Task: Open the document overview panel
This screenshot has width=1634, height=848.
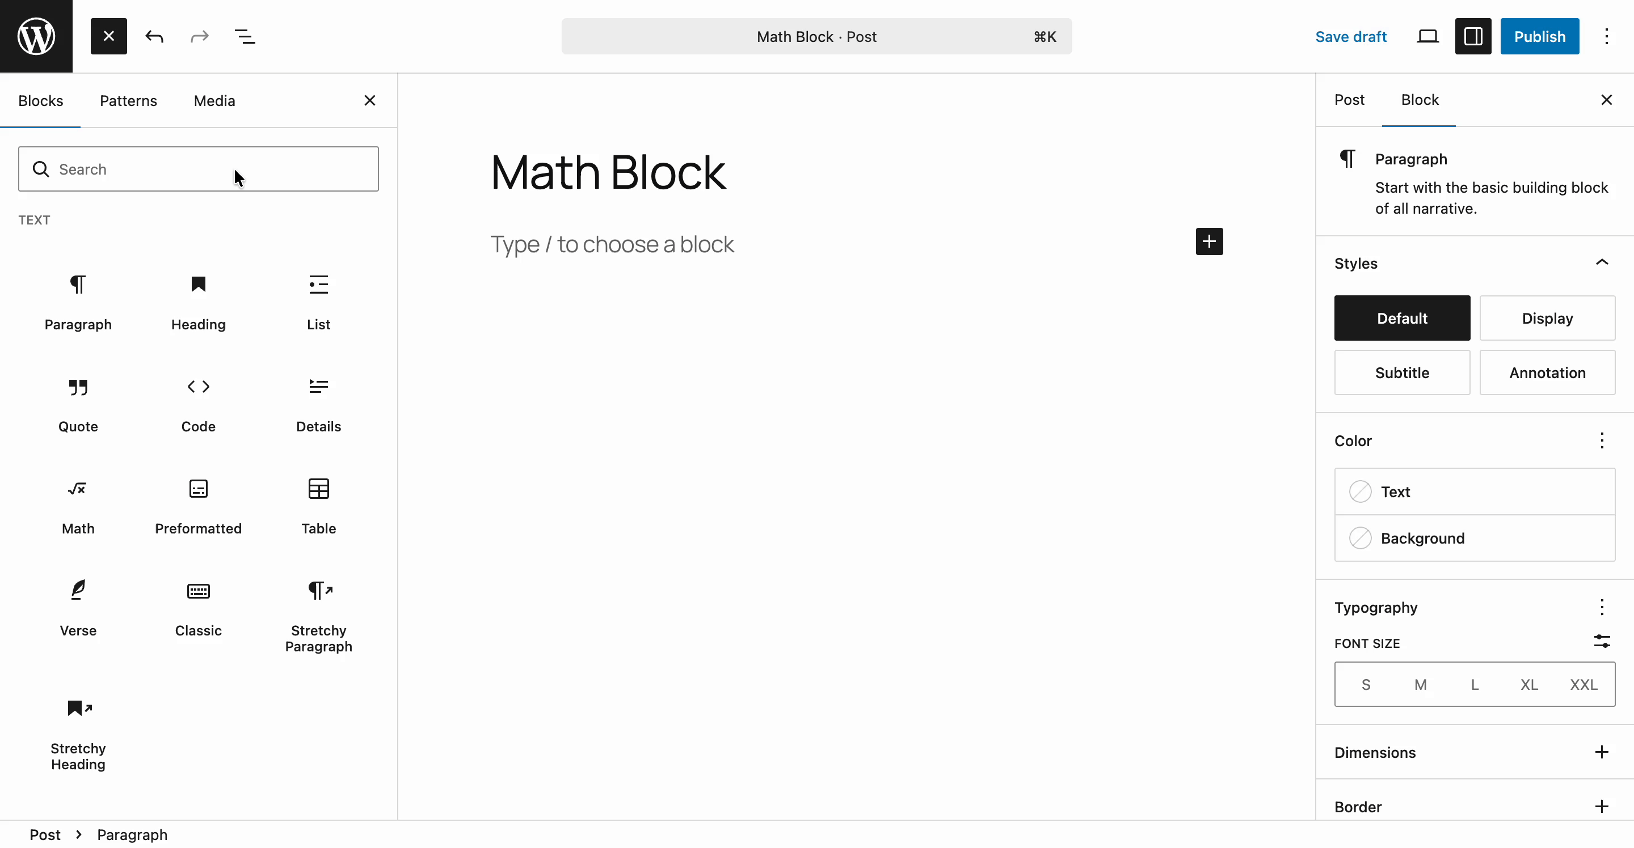Action: 246,36
